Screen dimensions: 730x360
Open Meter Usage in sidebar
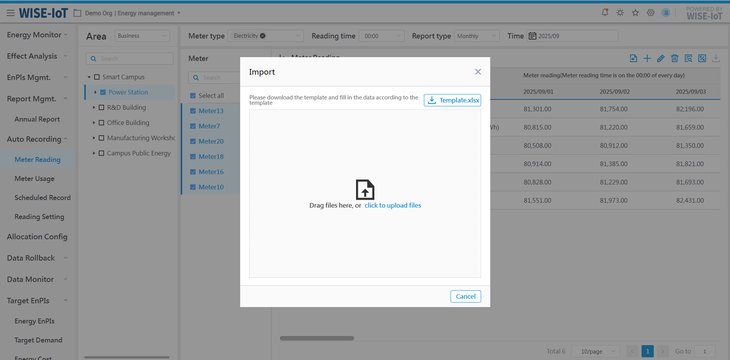coord(34,179)
